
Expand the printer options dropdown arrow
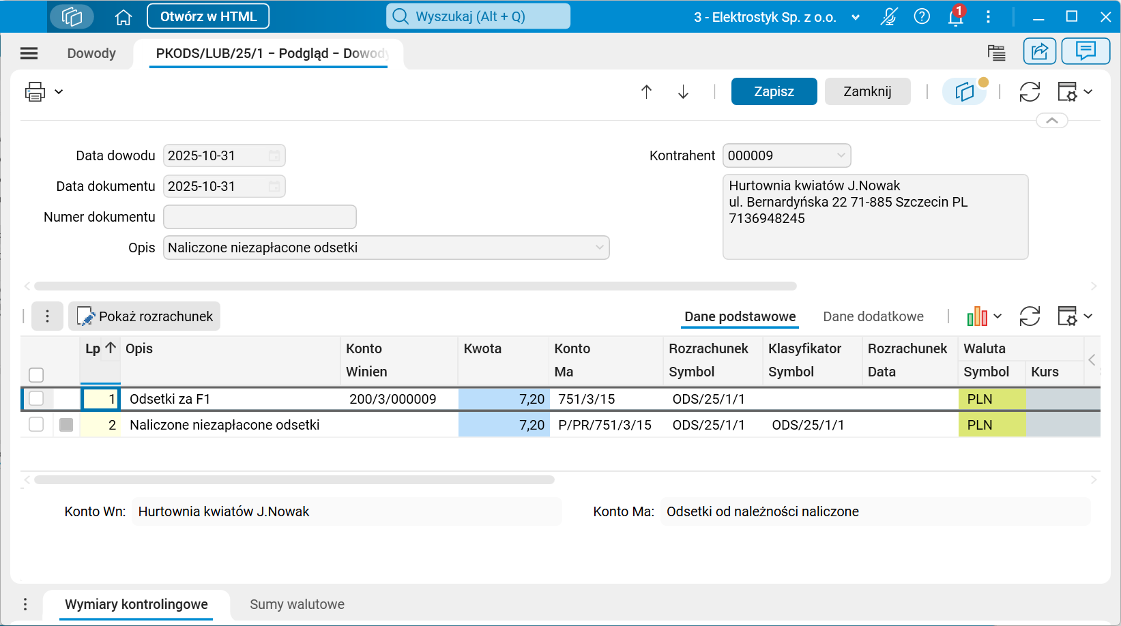[x=59, y=91]
